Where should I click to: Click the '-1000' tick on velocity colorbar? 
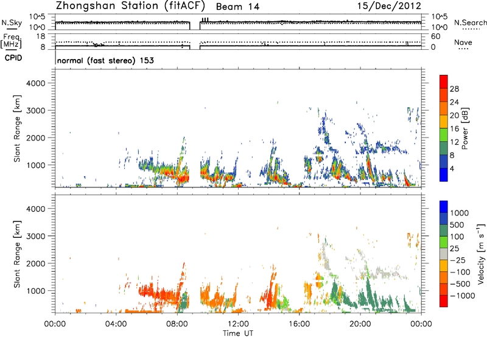462,296
